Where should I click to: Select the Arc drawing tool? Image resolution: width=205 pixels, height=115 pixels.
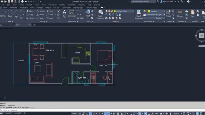tap(16, 13)
